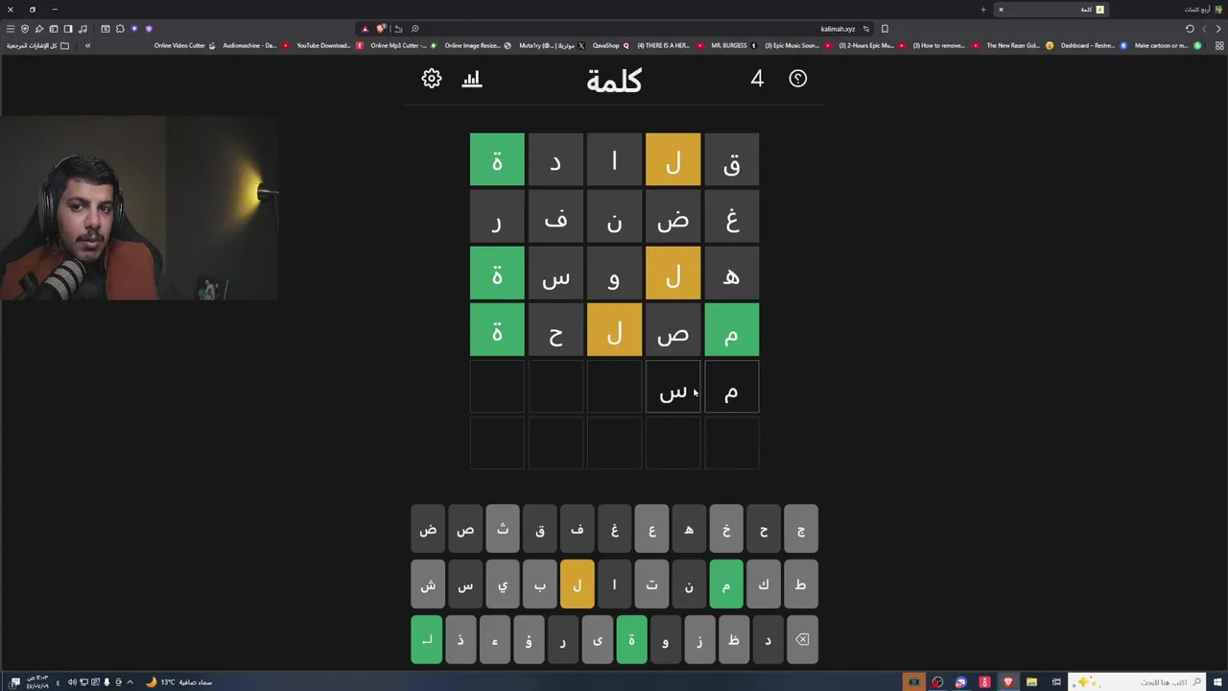Viewport: 1228px width, 691px height.
Task: Go back using the navigation arrow
Action: [1218, 29]
